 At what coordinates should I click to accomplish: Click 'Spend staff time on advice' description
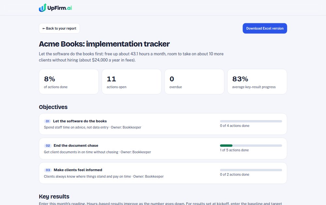(93, 128)
